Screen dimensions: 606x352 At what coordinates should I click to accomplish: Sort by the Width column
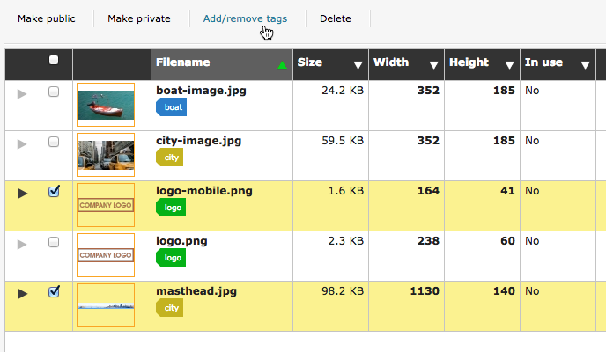point(405,63)
